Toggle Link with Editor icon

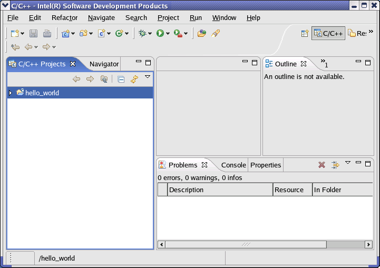[x=134, y=79]
